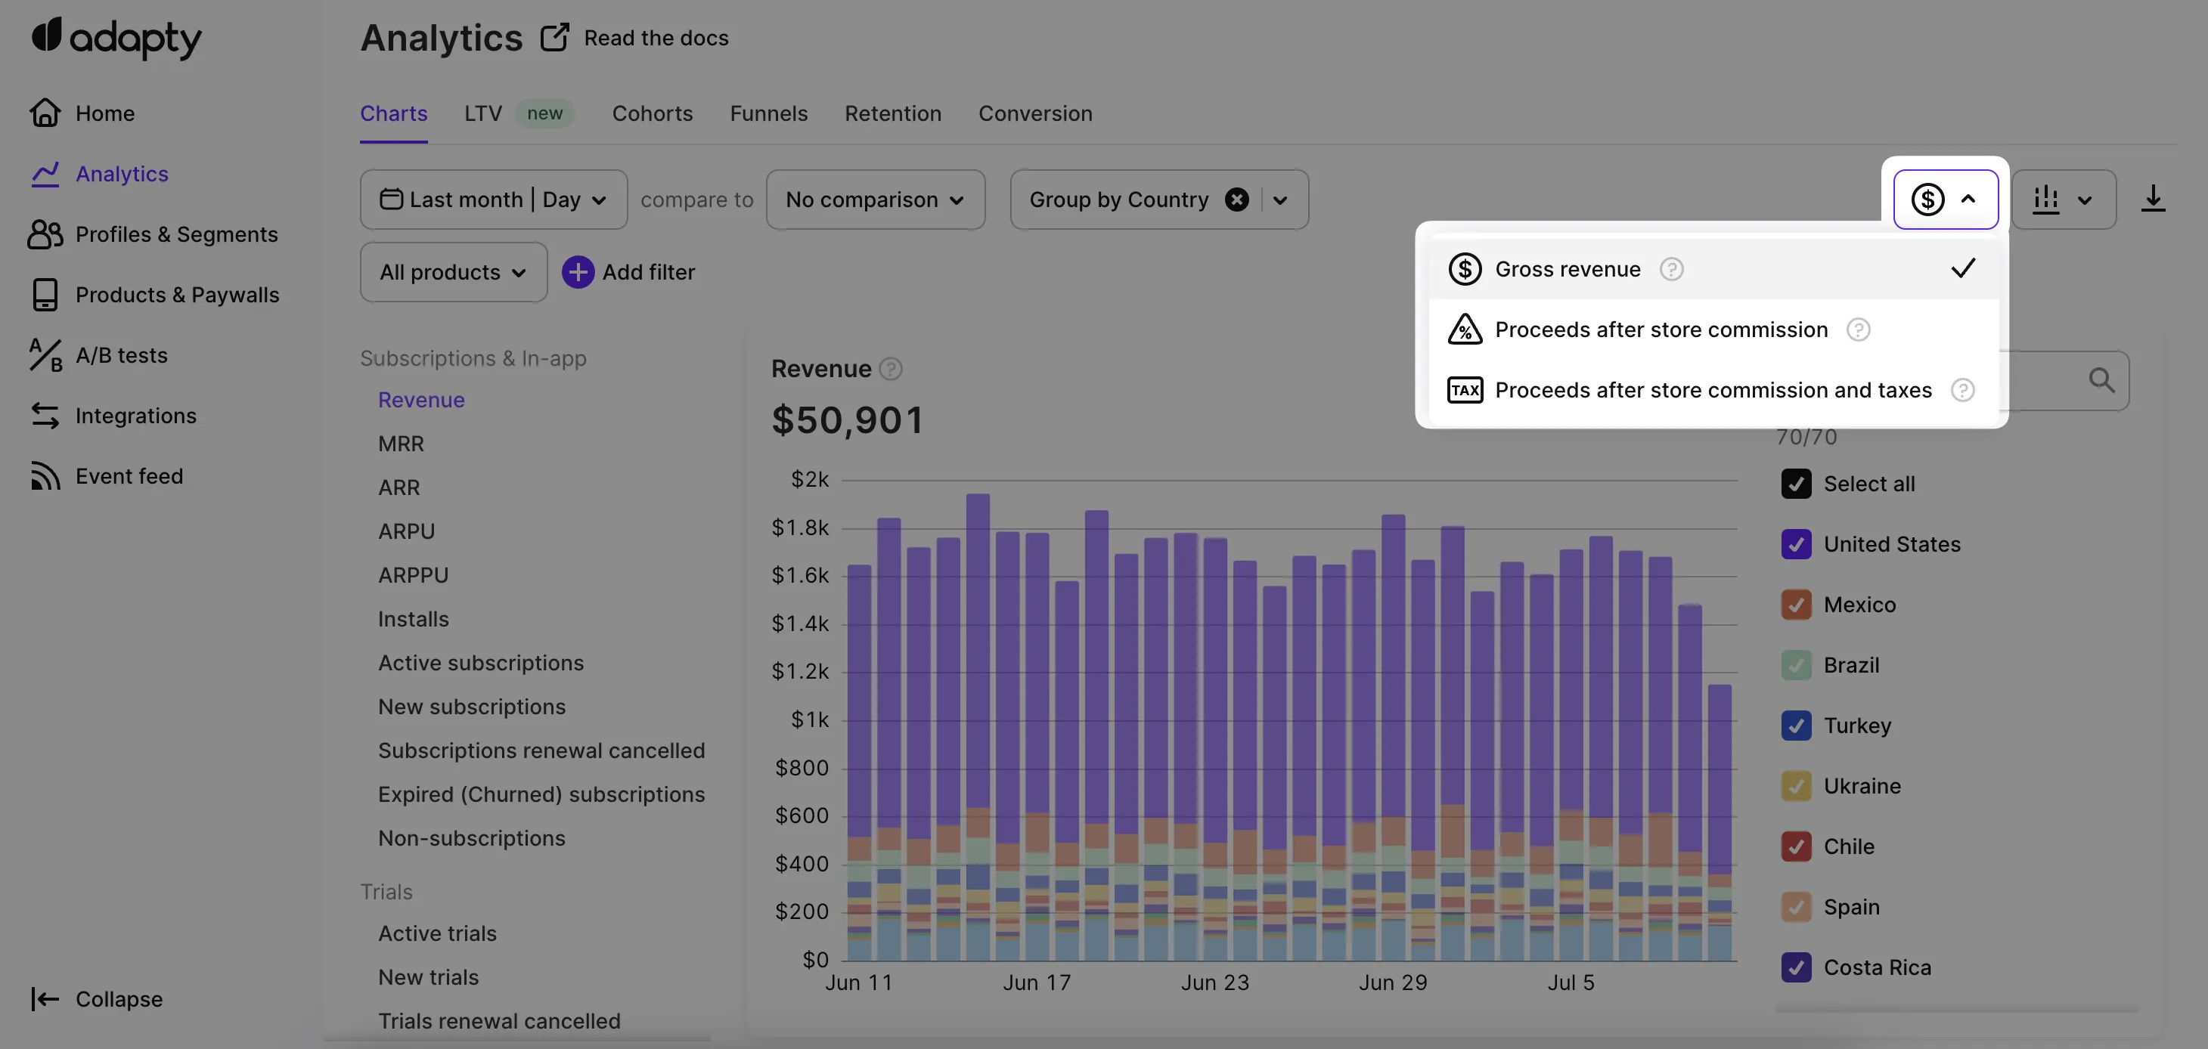Open the Last month Day dropdown
The width and height of the screenshot is (2208, 1049).
(x=494, y=200)
